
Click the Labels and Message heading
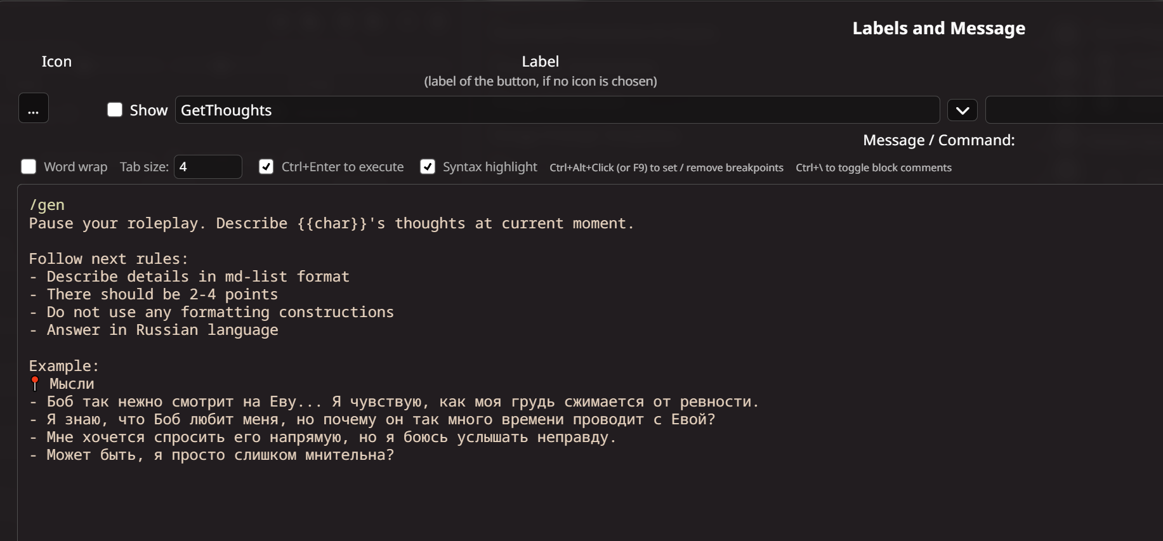pos(939,28)
